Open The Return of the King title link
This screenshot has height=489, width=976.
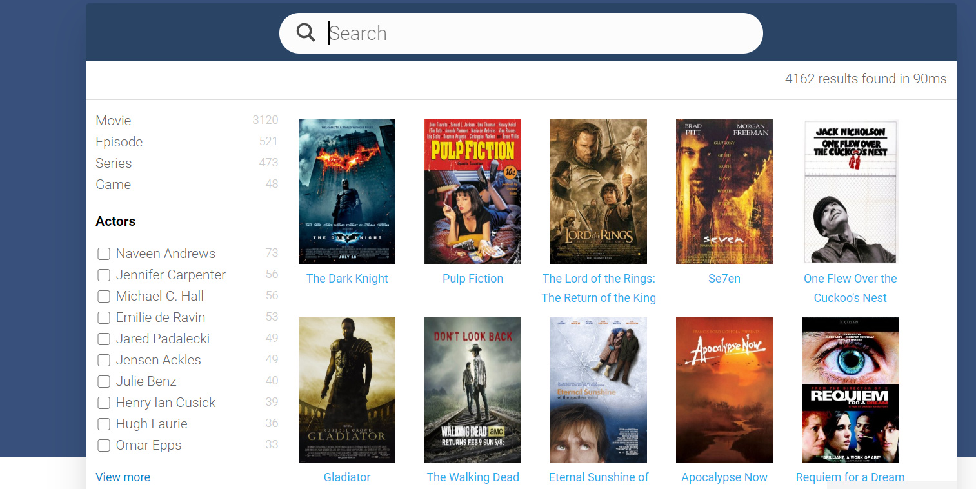click(x=599, y=288)
